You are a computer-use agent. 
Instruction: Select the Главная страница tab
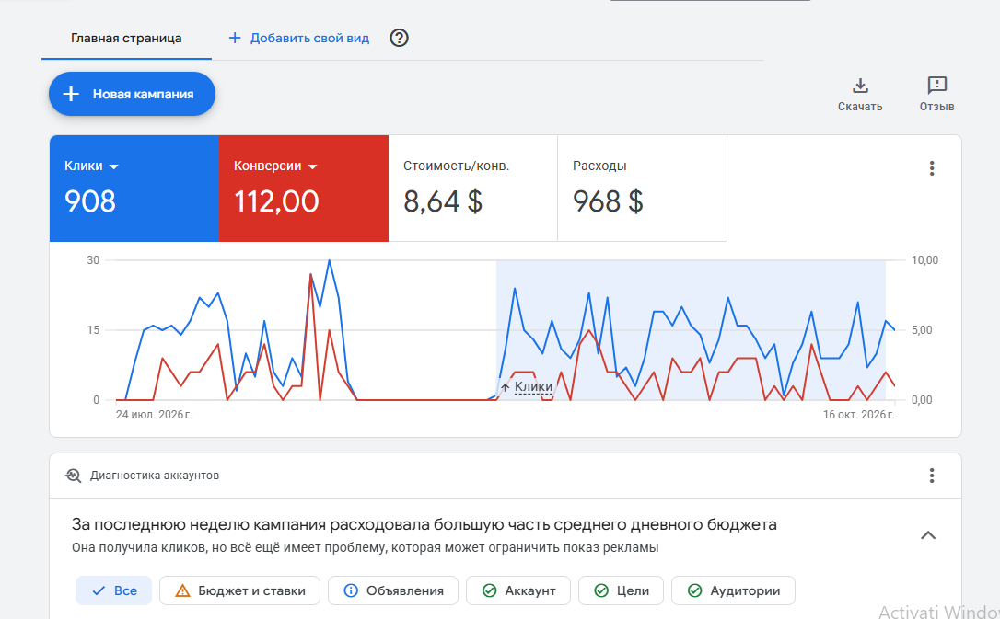coord(126,39)
